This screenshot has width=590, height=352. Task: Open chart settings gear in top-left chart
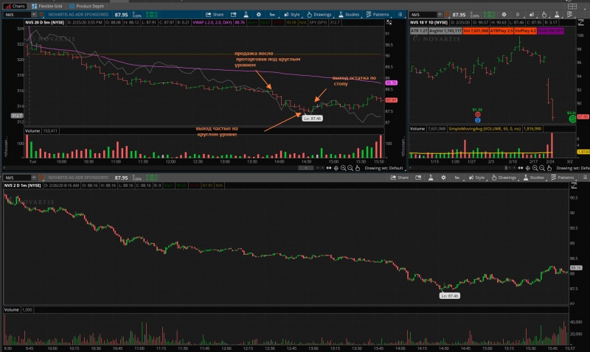tap(259, 15)
